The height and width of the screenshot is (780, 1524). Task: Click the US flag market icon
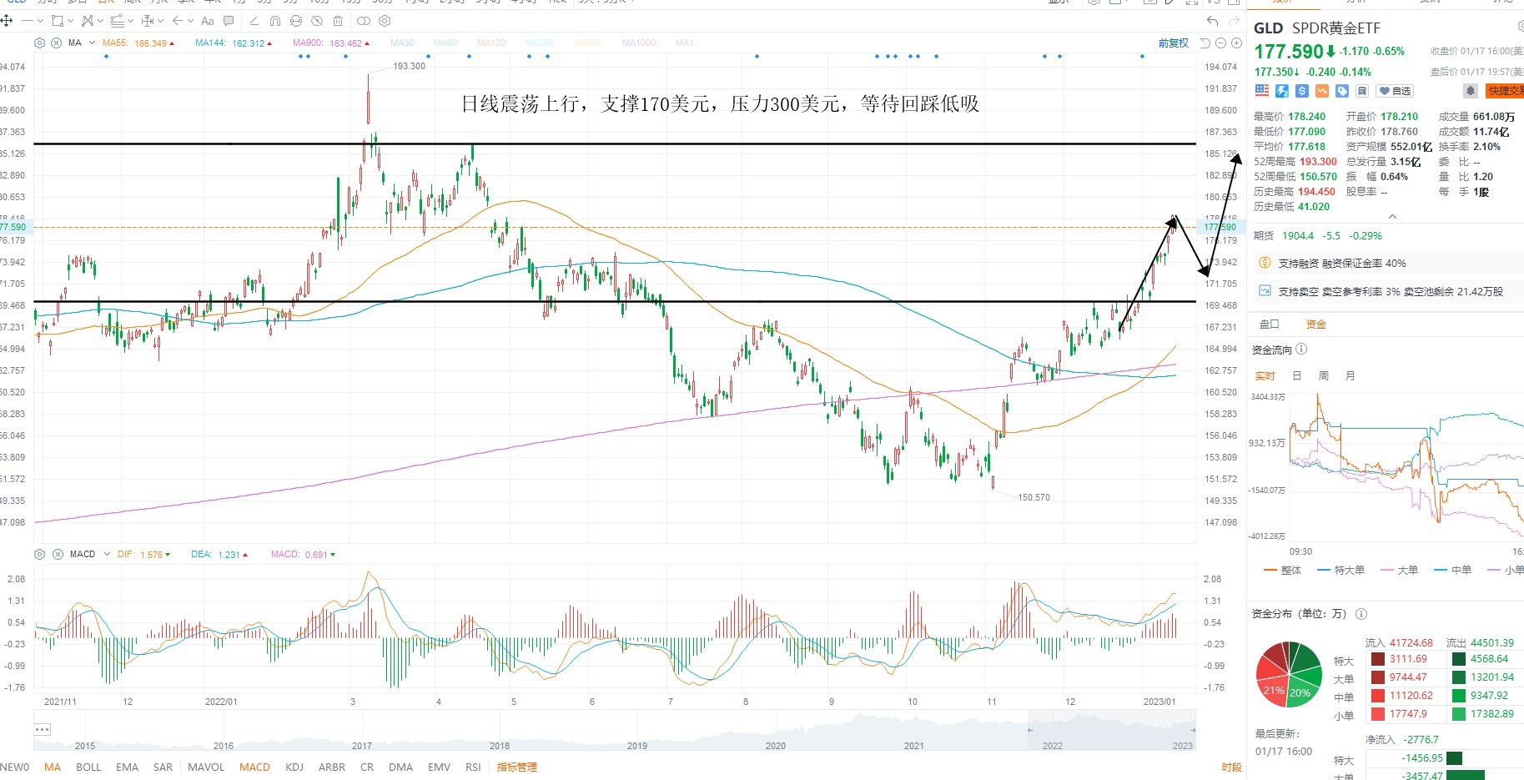coord(1261,90)
